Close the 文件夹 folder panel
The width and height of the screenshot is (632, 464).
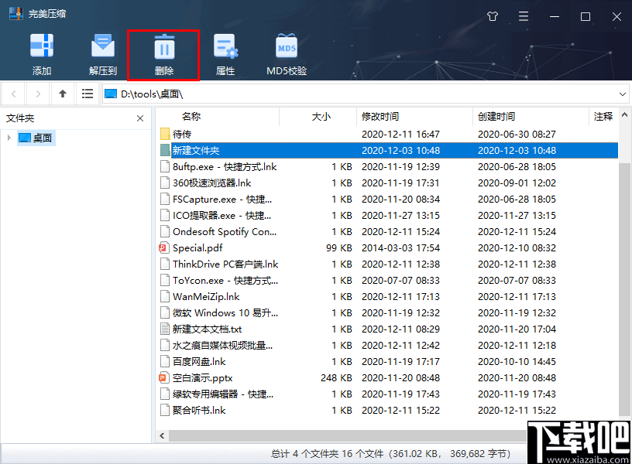[140, 118]
